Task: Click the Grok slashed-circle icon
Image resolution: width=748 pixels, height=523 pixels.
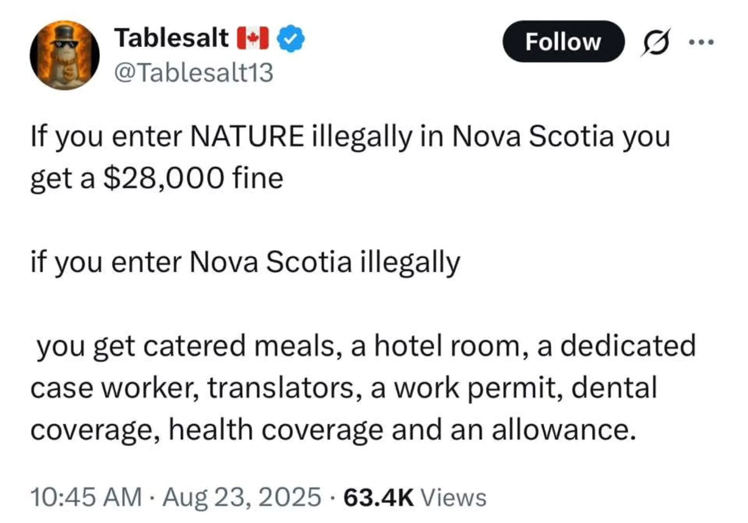Action: click(x=655, y=42)
